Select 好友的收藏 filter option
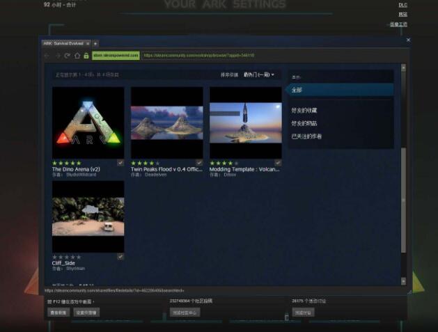Image resolution: width=438 pixels, height=332 pixels. click(x=305, y=111)
